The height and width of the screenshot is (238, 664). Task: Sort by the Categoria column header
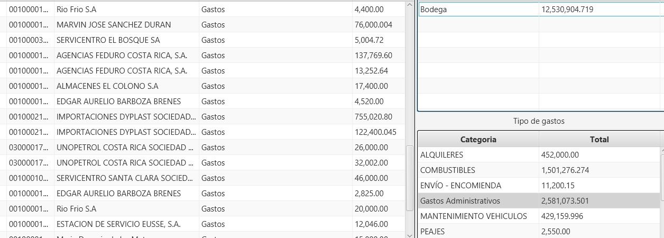pos(478,140)
